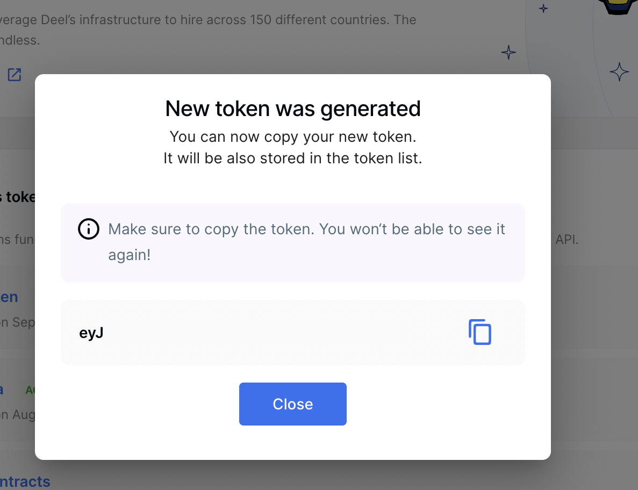The height and width of the screenshot is (490, 638).
Task: Click the bold 'toke' section heading at left
Action: 18,197
